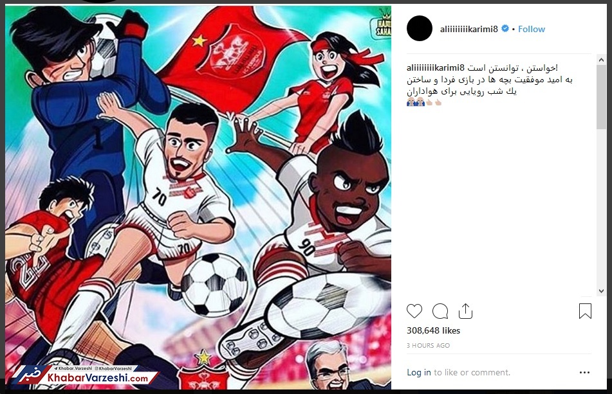Click the comments scrollbar thumb

click(x=601, y=96)
